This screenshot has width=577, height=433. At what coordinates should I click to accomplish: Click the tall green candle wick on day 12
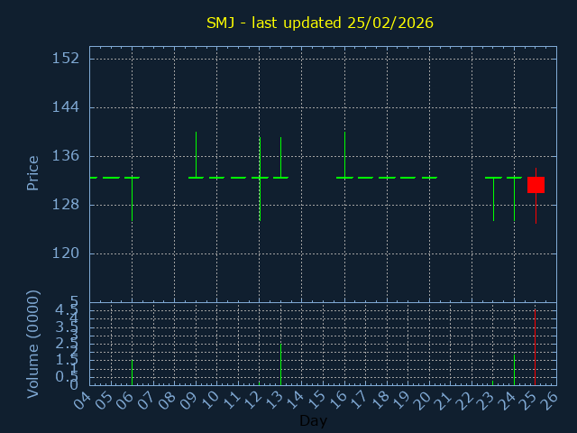260,158
